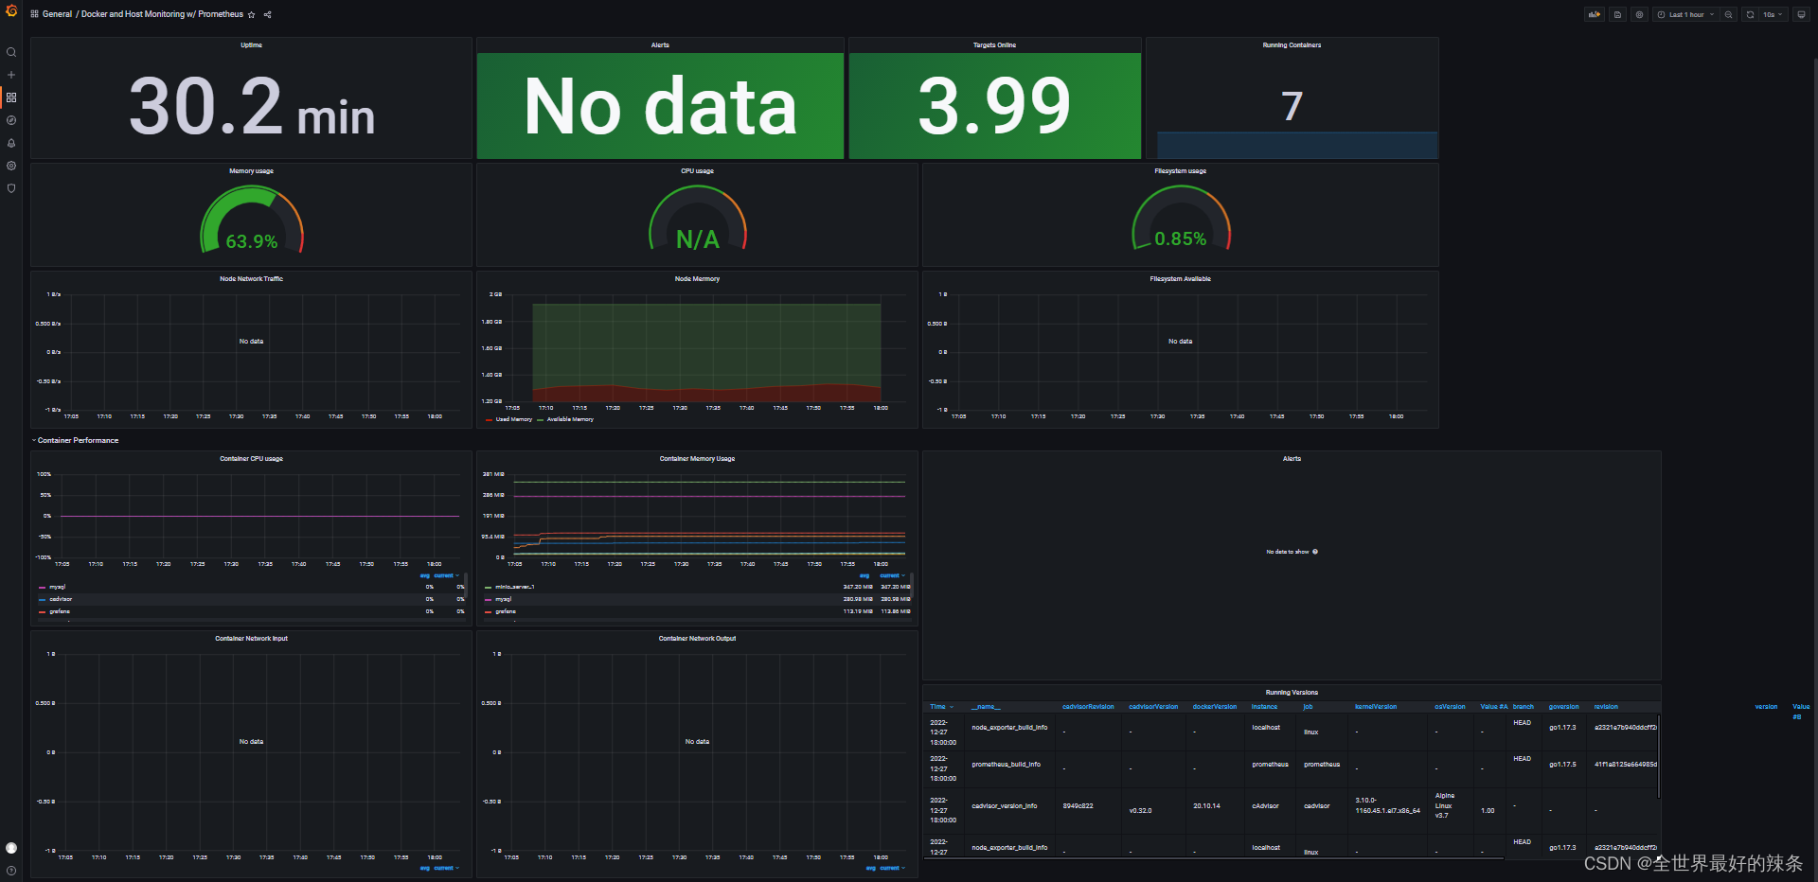Open the Filesystem usage panel title menu
This screenshot has width=1818, height=882.
(x=1180, y=171)
